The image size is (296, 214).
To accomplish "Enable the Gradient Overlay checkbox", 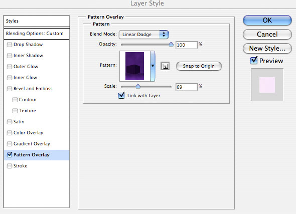I will coord(9,144).
